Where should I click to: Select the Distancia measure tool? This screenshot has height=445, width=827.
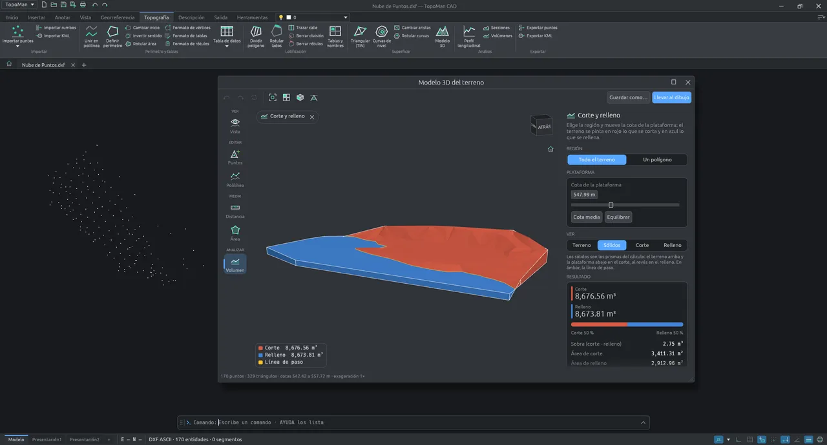pos(235,211)
